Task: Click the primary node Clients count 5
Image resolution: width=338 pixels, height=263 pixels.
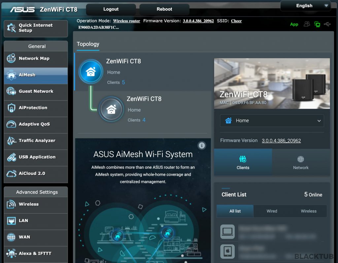Action: [123, 82]
